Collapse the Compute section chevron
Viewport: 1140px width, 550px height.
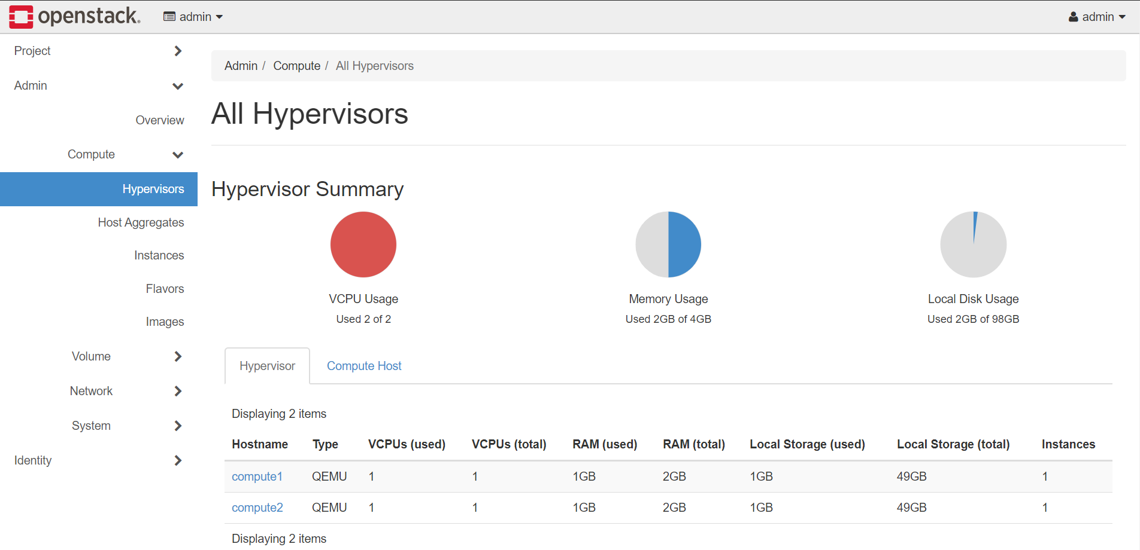[x=178, y=155]
